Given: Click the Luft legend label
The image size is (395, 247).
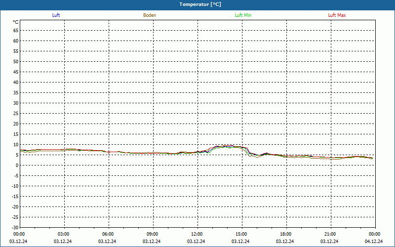Looking at the screenshot, I should click(56, 15).
